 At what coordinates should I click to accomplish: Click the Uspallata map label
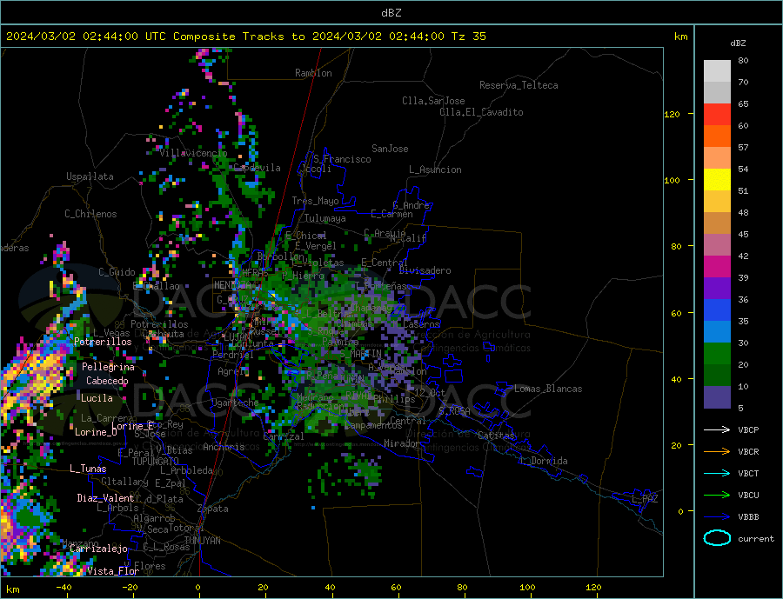(90, 176)
